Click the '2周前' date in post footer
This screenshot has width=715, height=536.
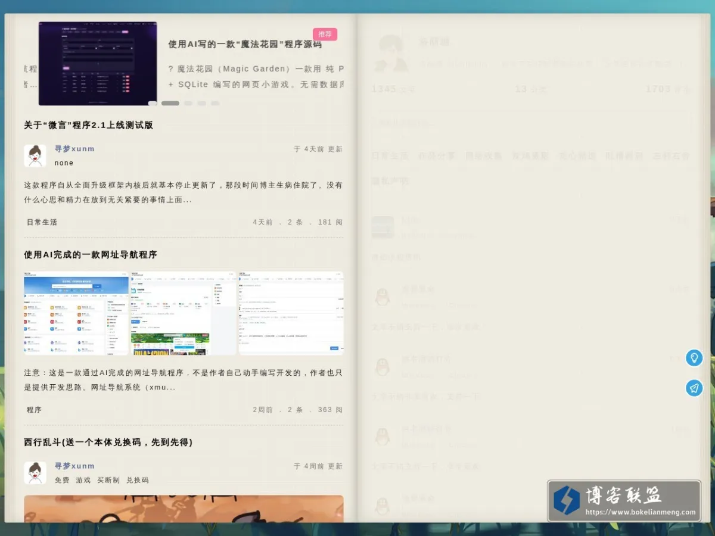tap(263, 410)
